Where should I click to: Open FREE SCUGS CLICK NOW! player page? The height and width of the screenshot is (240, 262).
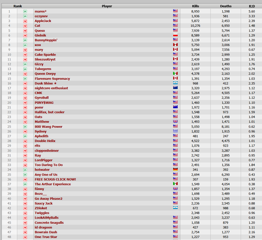click(x=55, y=179)
